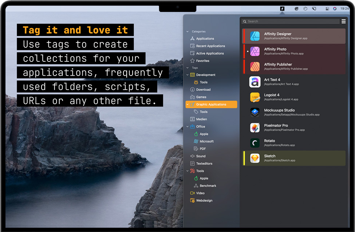Click the Mockuuups Studio icon
The height and width of the screenshot is (232, 355).
[x=255, y=112]
